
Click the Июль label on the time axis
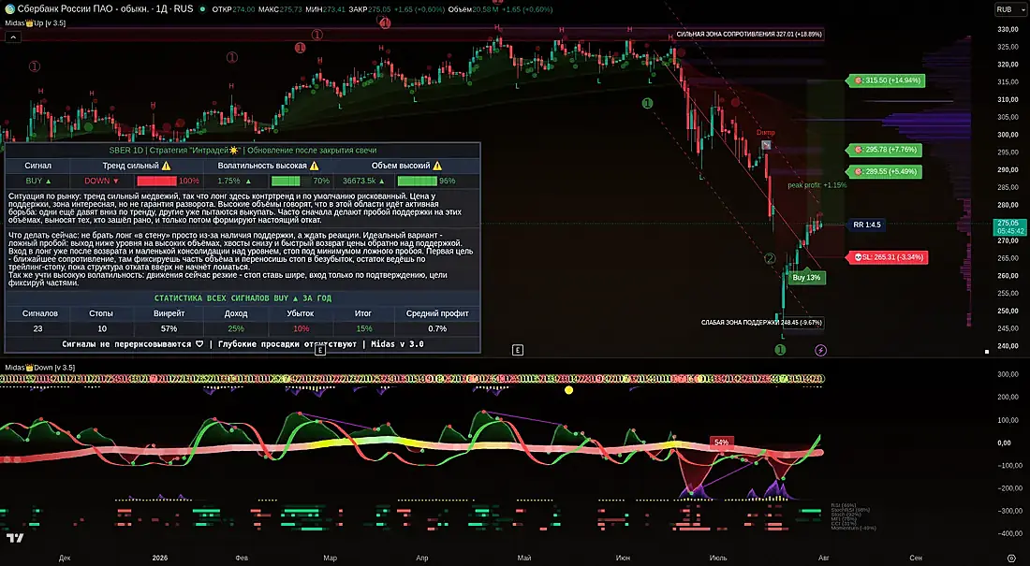point(718,559)
